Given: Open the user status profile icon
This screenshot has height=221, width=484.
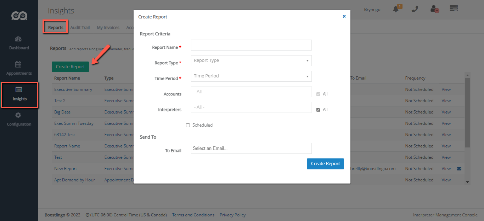Looking at the screenshot, I should tap(434, 10).
